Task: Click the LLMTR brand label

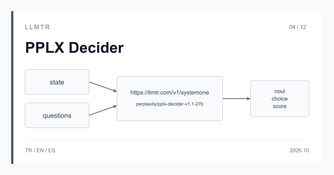Action: click(37, 27)
